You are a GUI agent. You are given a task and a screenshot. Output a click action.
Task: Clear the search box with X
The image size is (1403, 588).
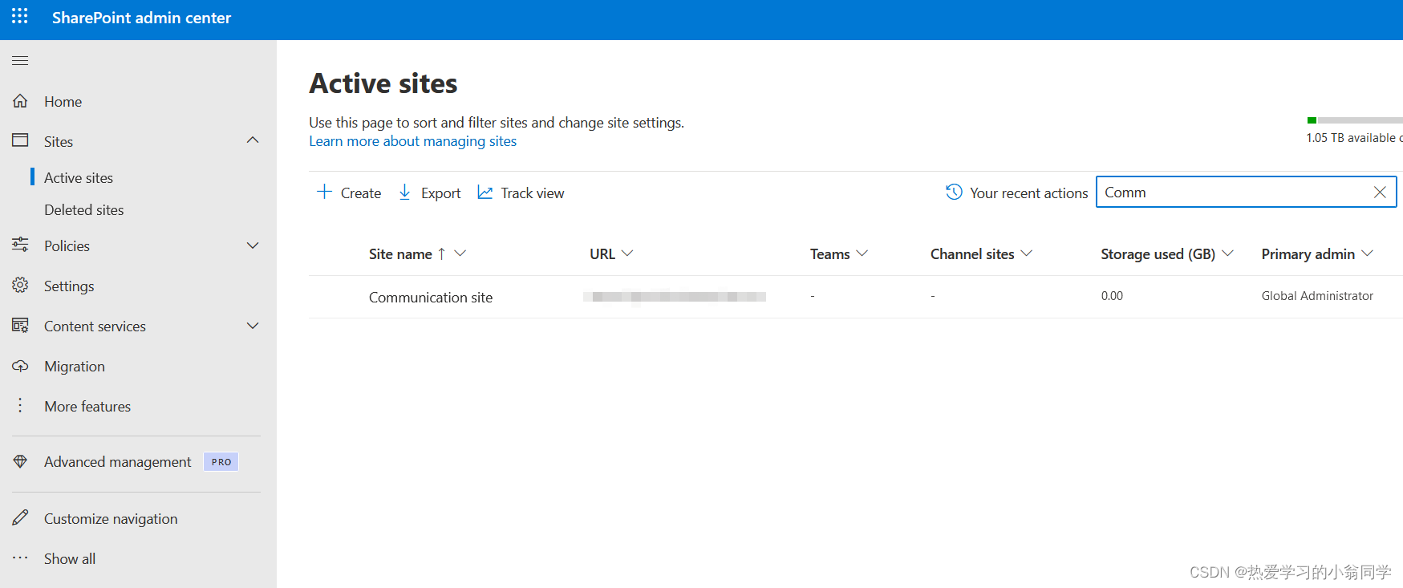click(1380, 192)
